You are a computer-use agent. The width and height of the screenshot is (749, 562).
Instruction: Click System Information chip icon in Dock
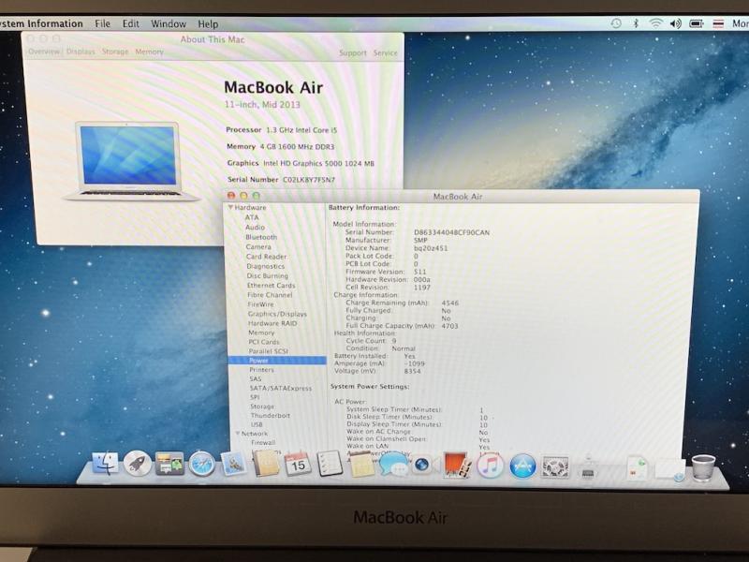click(x=588, y=467)
